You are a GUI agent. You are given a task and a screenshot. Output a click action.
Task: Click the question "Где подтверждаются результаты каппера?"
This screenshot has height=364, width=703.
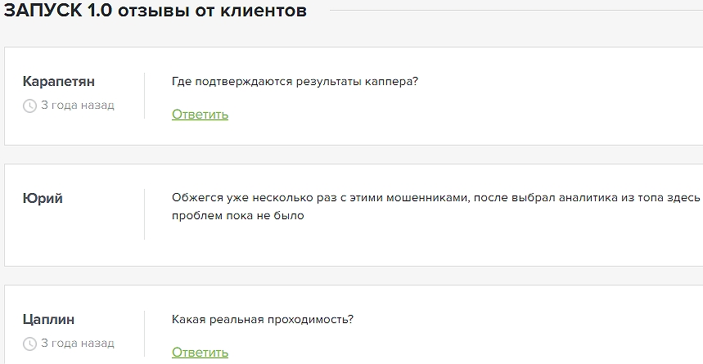click(295, 82)
